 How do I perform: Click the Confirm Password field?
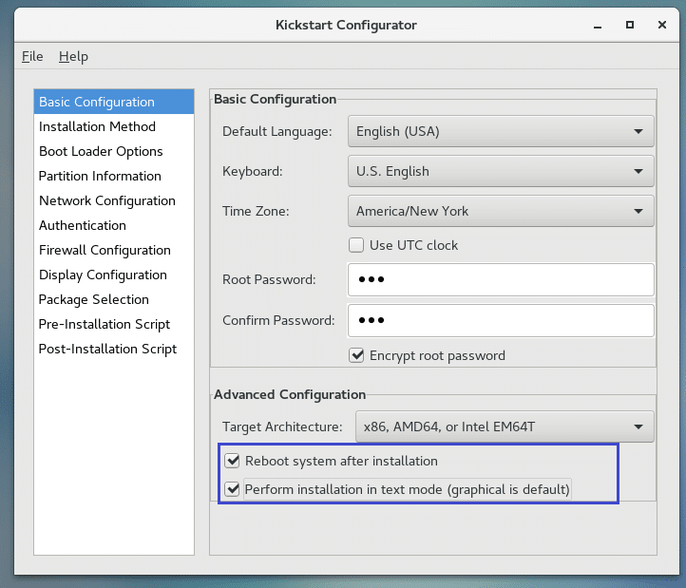(501, 320)
